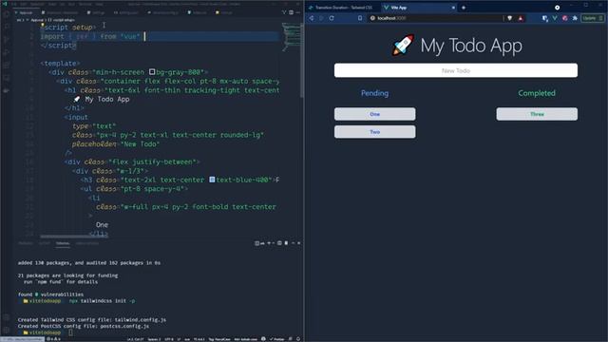Click the Two todo item

click(374, 132)
